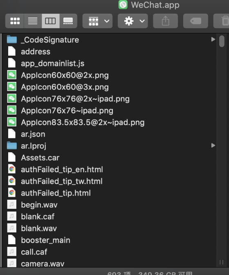This screenshot has height=275, width=229.
Task: Select the column view button
Action: click(50, 21)
